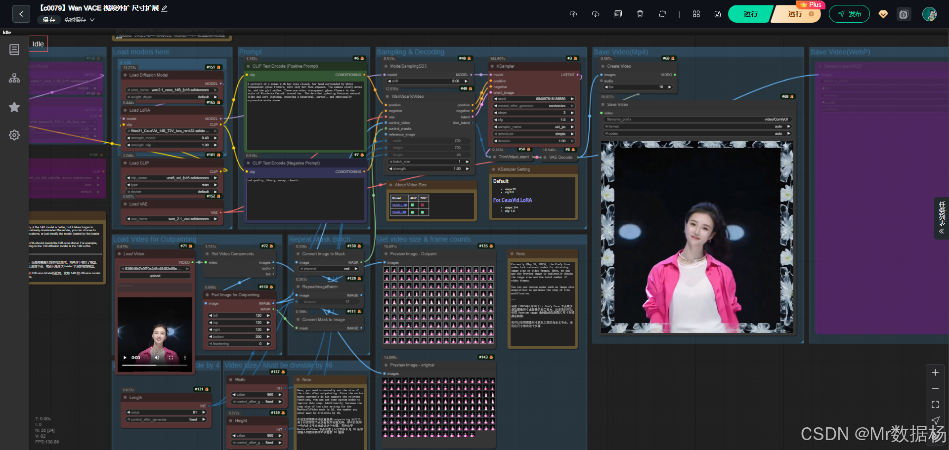Screen dimensions: 949x450
Task: Open the vae_name selector in Load VAE
Action: (172, 219)
